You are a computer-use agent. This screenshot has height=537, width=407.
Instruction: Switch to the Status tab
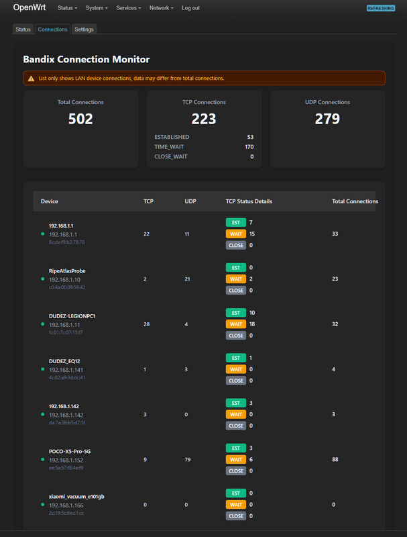(x=23, y=30)
